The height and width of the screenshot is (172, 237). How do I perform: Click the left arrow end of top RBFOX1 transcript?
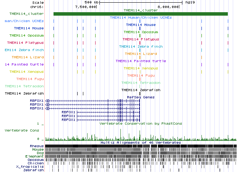tap(47, 101)
